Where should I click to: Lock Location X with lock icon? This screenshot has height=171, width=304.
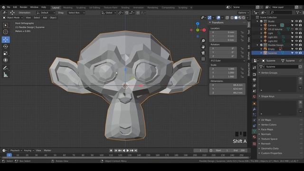242,32
